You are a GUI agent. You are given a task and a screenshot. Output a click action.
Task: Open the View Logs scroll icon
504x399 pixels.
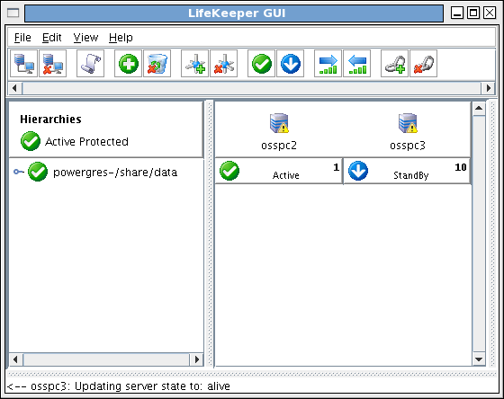coord(90,64)
